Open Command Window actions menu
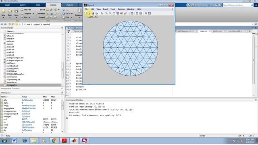The width and height of the screenshot is (258, 145). pos(256,100)
